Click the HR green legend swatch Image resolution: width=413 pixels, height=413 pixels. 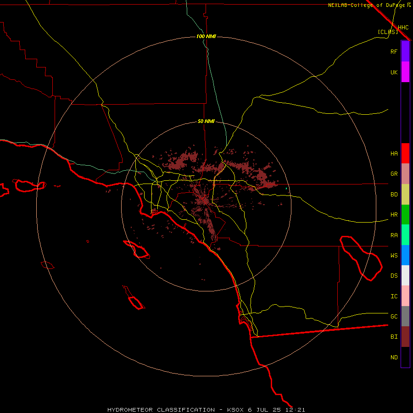point(405,215)
